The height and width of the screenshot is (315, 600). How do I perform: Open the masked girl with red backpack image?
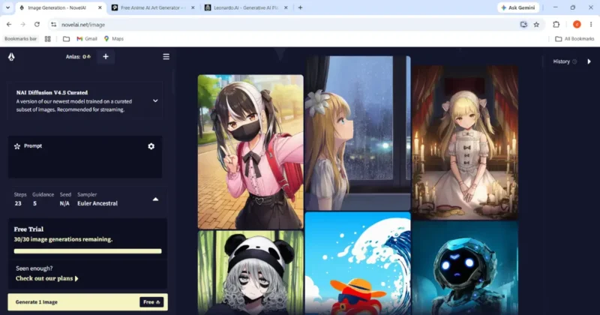click(x=250, y=152)
